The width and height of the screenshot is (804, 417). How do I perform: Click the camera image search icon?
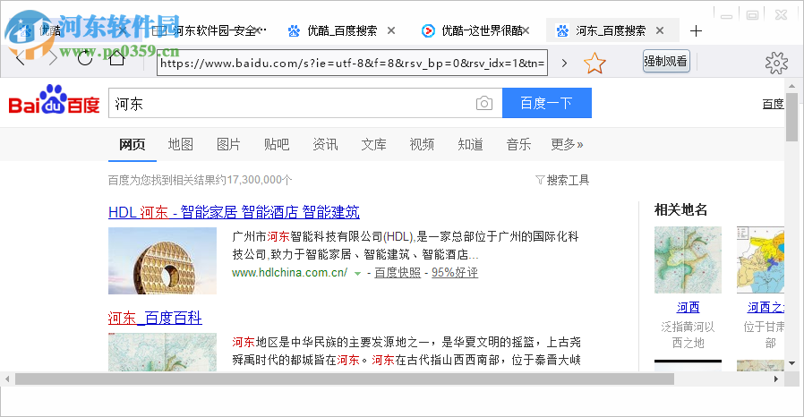tap(484, 104)
